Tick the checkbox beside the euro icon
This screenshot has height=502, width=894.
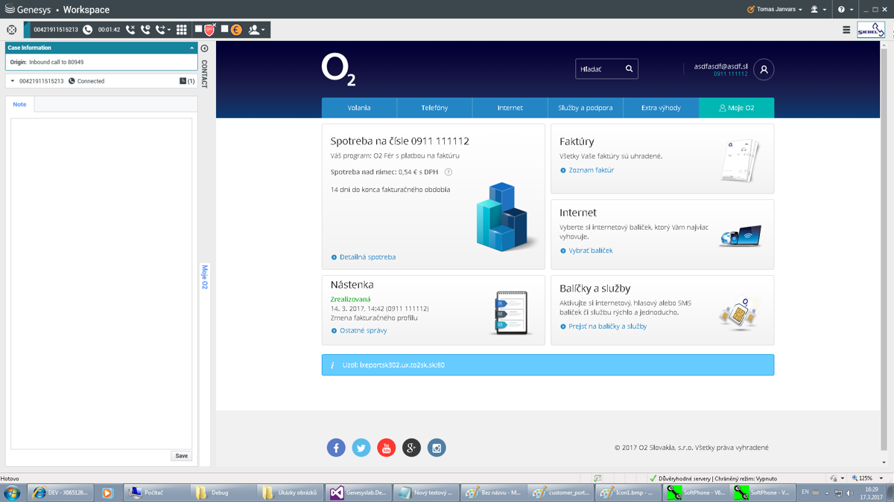pos(224,29)
